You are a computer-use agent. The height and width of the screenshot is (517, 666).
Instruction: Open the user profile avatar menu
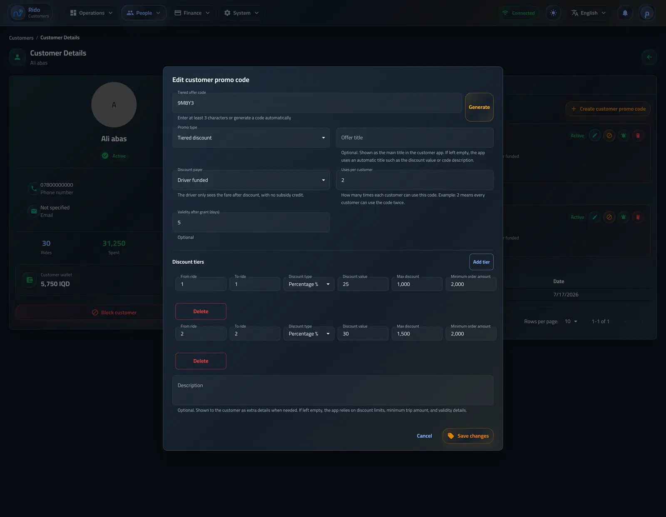647,13
